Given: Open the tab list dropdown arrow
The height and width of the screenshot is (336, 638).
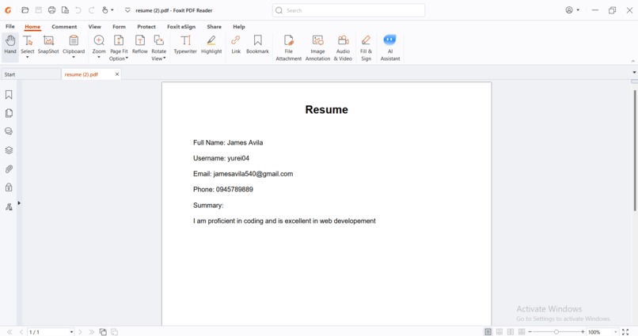Looking at the screenshot, I should click(x=634, y=73).
